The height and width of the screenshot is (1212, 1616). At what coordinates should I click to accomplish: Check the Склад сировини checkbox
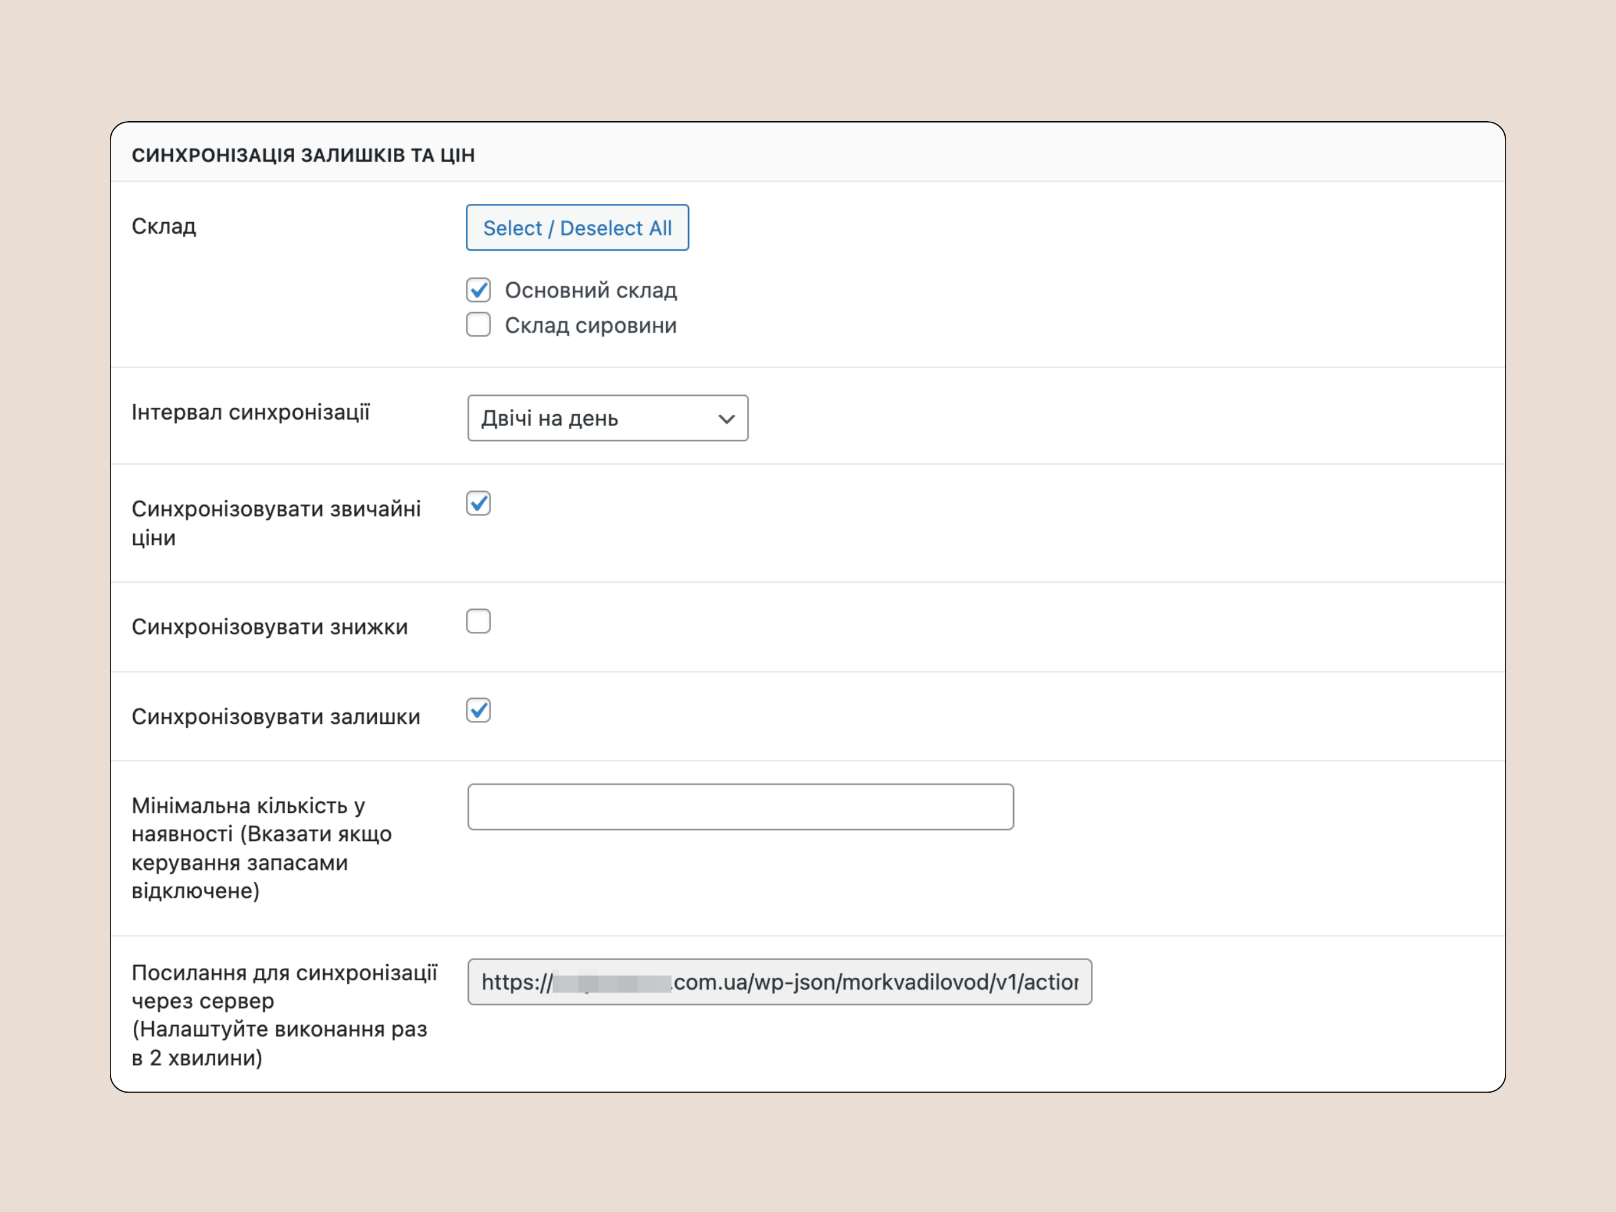tap(478, 324)
